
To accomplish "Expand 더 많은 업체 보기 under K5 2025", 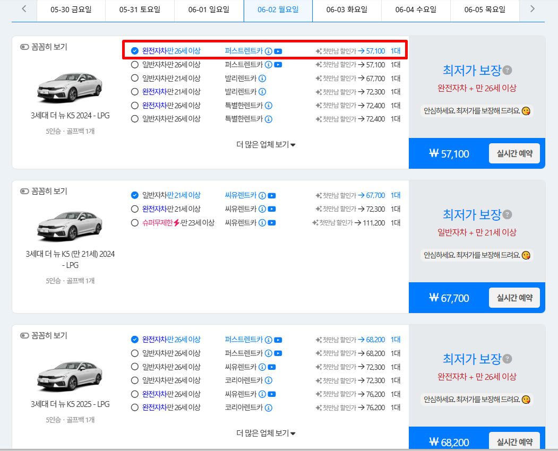I will [266, 433].
